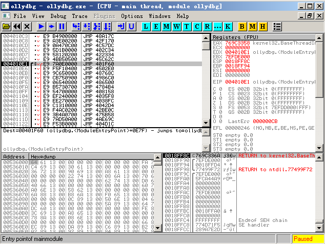Click the Paused status indicator

[x=308, y=239]
